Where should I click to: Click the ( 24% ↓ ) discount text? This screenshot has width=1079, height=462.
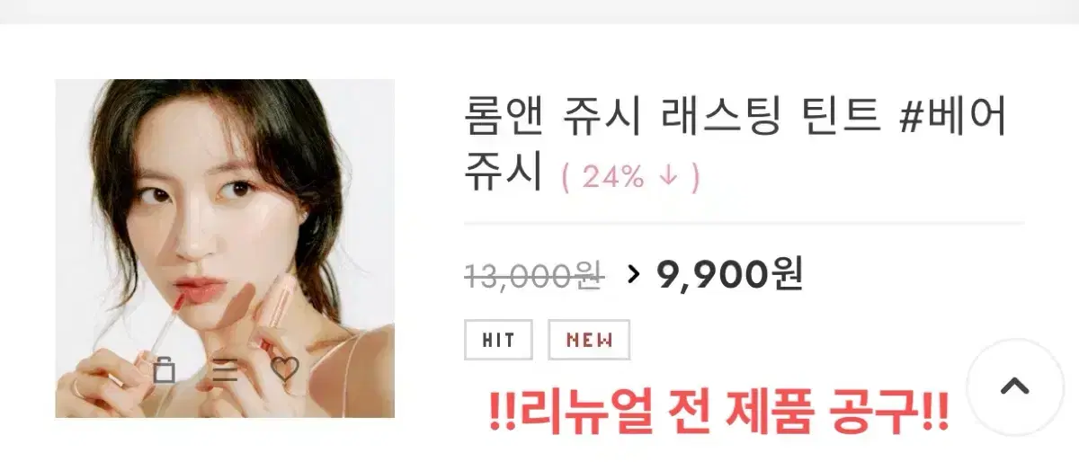click(x=630, y=177)
